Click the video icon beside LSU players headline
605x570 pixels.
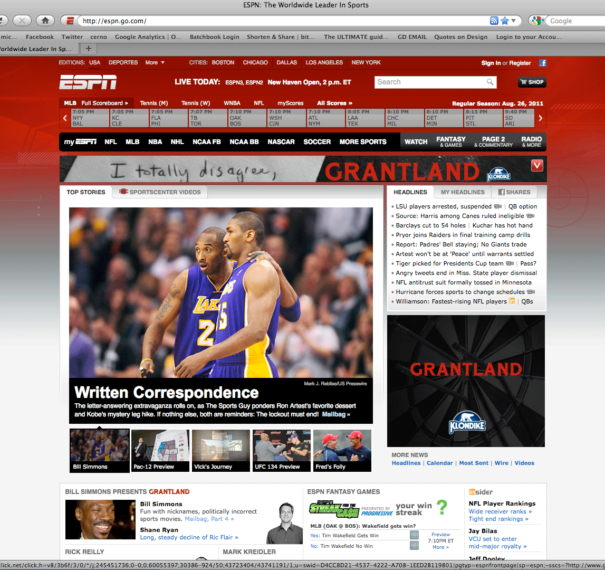(498, 206)
